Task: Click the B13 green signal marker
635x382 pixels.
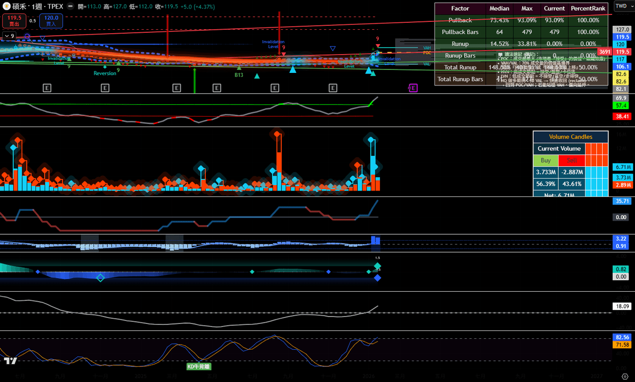Action: click(x=239, y=75)
